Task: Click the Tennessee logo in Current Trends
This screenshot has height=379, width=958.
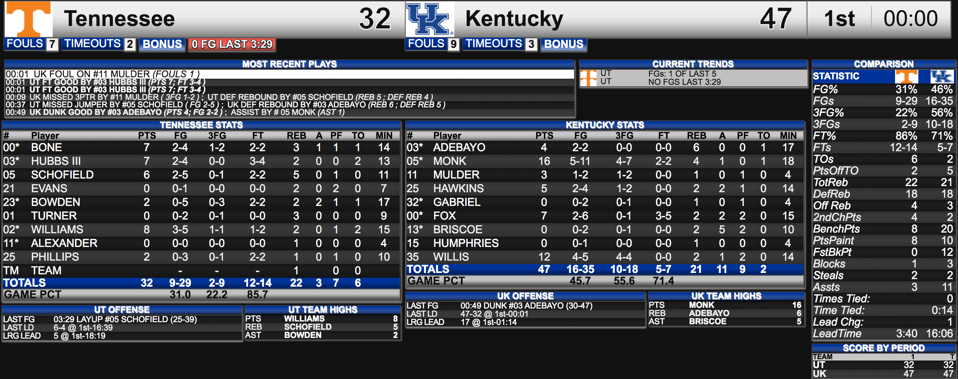Action: click(588, 78)
